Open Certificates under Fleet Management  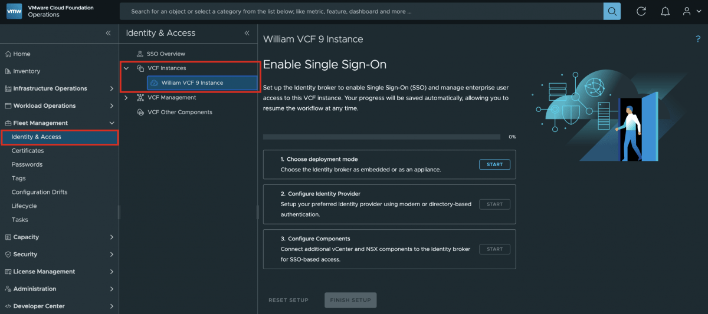28,151
